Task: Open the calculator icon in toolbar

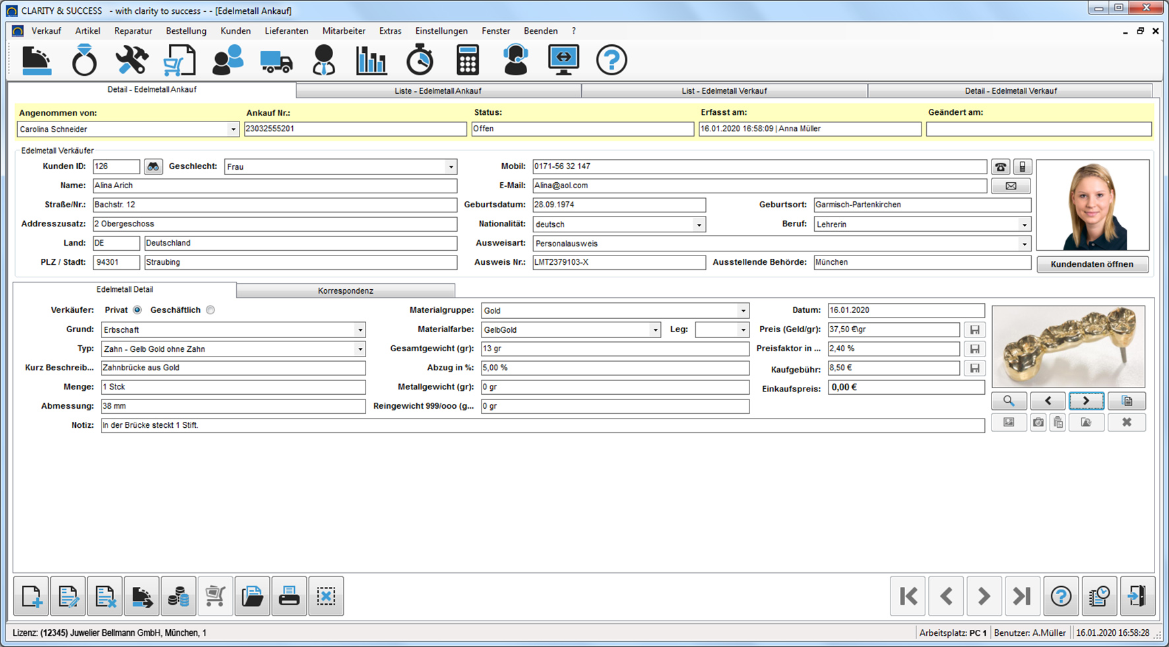Action: coord(467,60)
